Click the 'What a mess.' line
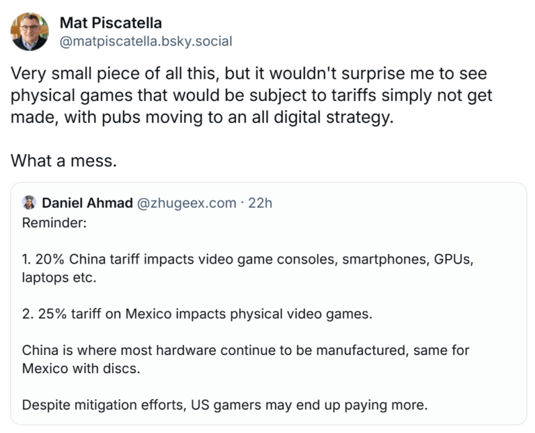 (x=63, y=160)
